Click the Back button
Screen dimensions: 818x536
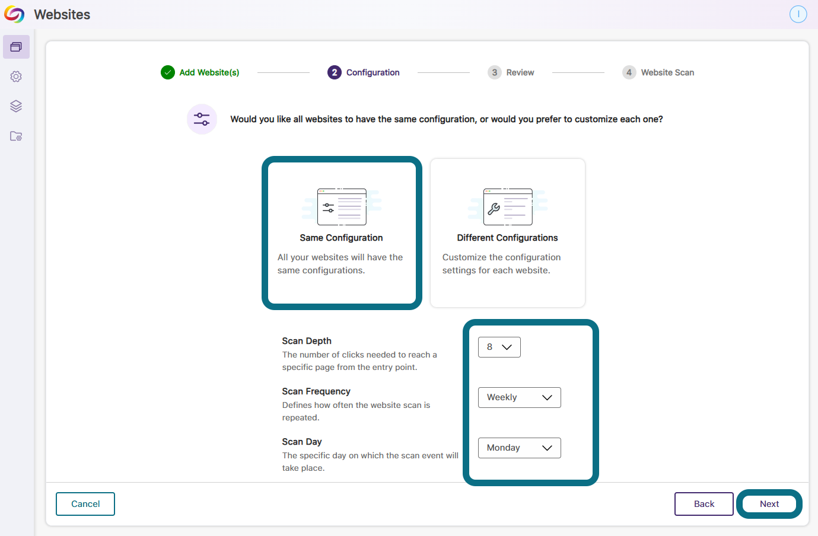tap(704, 504)
